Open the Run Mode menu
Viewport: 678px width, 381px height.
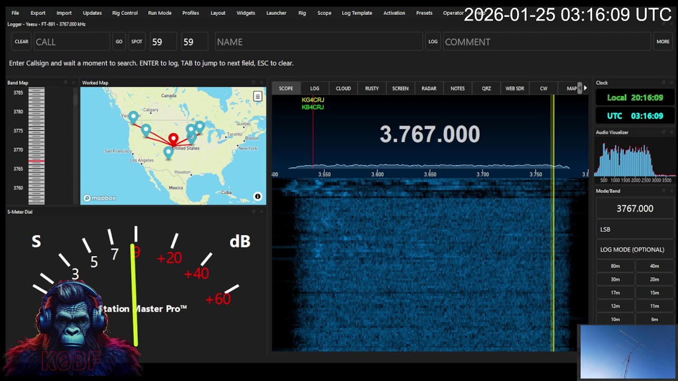point(160,13)
